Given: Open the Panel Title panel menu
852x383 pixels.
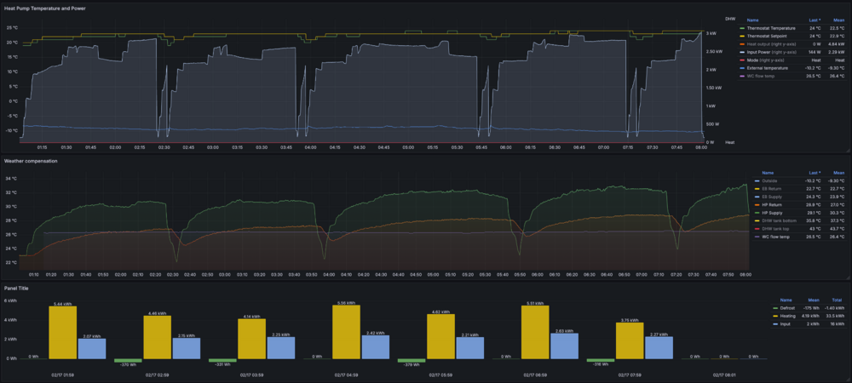Looking at the screenshot, I should coord(16,288).
